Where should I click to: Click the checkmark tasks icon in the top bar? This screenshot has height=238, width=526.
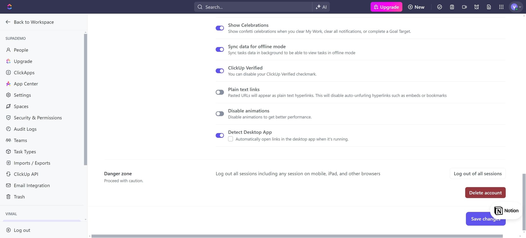[x=439, y=7]
